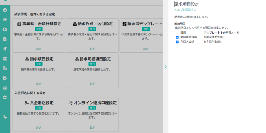Screen dimensions: 266x133
Task: Click the checklist icon beside 入金消込設定
Action: point(27,103)
